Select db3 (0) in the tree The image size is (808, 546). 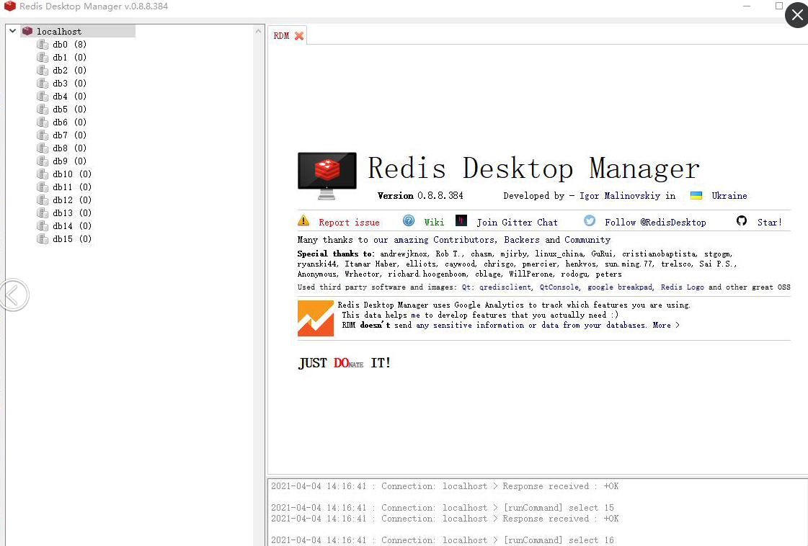(x=70, y=83)
